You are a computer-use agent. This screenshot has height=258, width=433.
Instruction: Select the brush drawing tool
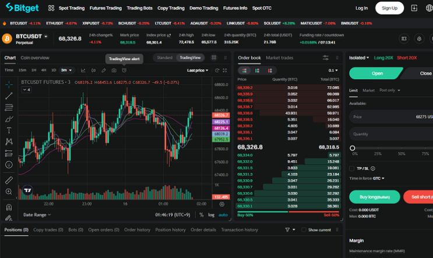(9, 119)
